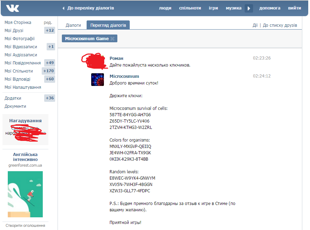Open Мої Налаштування

pos(23,87)
